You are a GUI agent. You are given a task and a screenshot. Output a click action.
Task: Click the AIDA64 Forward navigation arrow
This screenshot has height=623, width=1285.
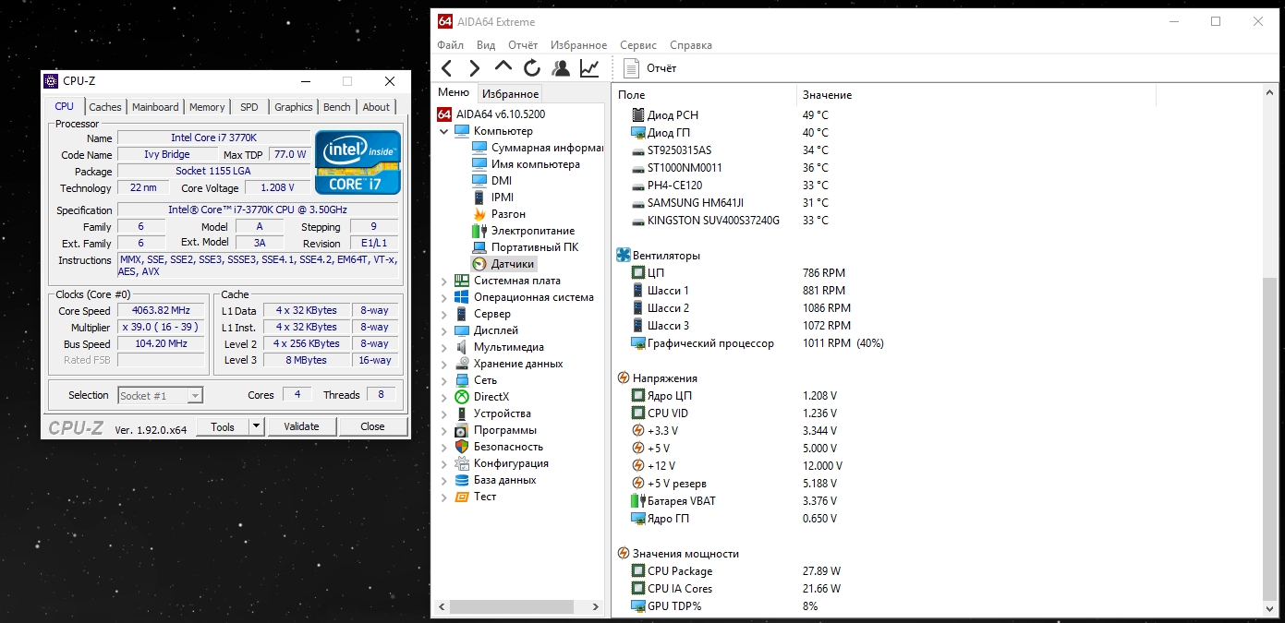tap(474, 67)
